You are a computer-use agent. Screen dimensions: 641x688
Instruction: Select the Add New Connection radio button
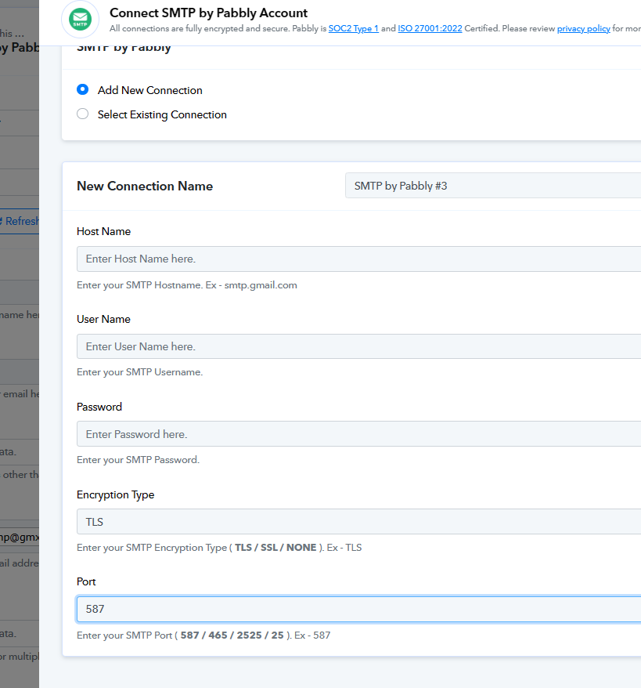click(x=82, y=89)
